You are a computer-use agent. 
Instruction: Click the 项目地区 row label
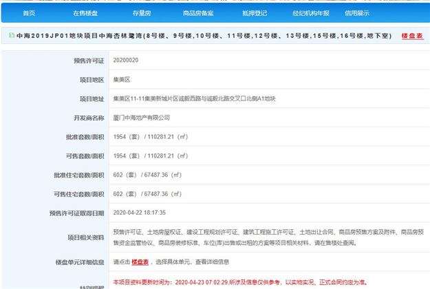point(92,80)
